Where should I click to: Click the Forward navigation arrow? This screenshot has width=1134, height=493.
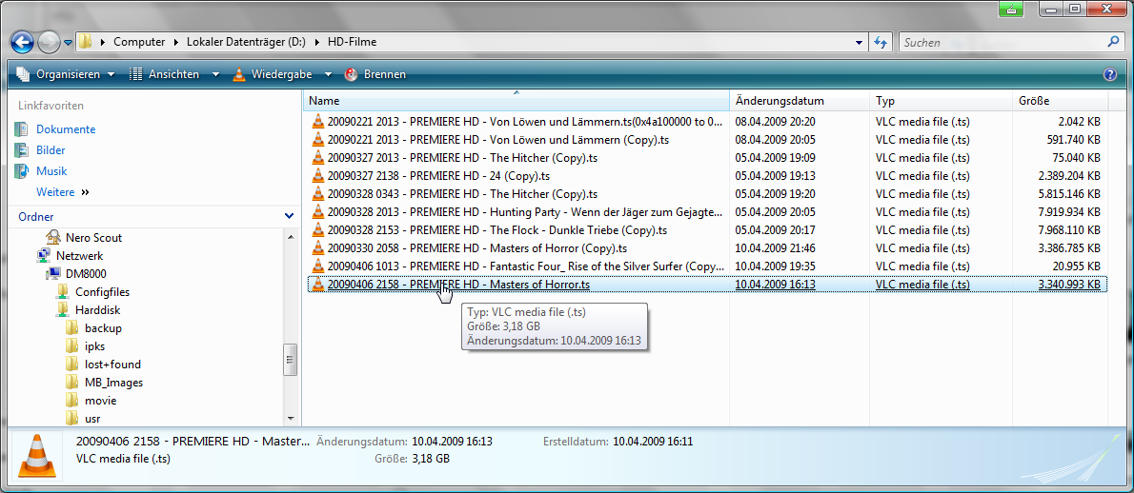point(48,43)
